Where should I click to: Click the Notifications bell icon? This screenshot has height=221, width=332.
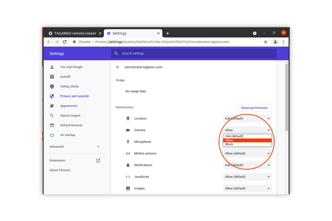tap(128, 165)
